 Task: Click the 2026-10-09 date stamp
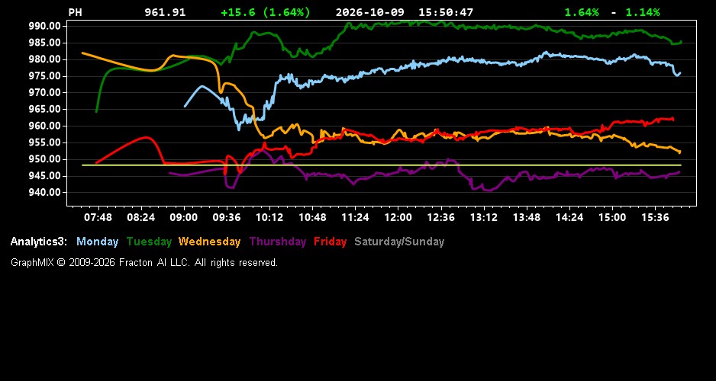click(371, 13)
